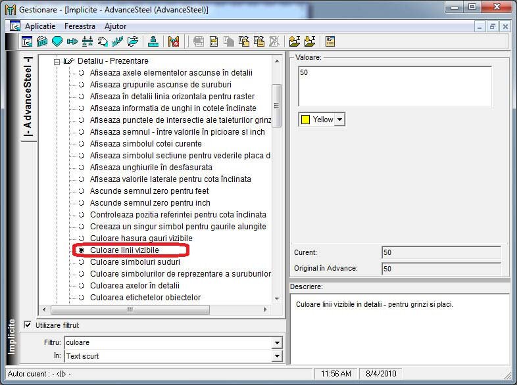Screen dimensions: 517x385
Task: Select radio for Afiseaza axele elementelor ascunse în detalii
Action: pyautogui.click(x=82, y=73)
